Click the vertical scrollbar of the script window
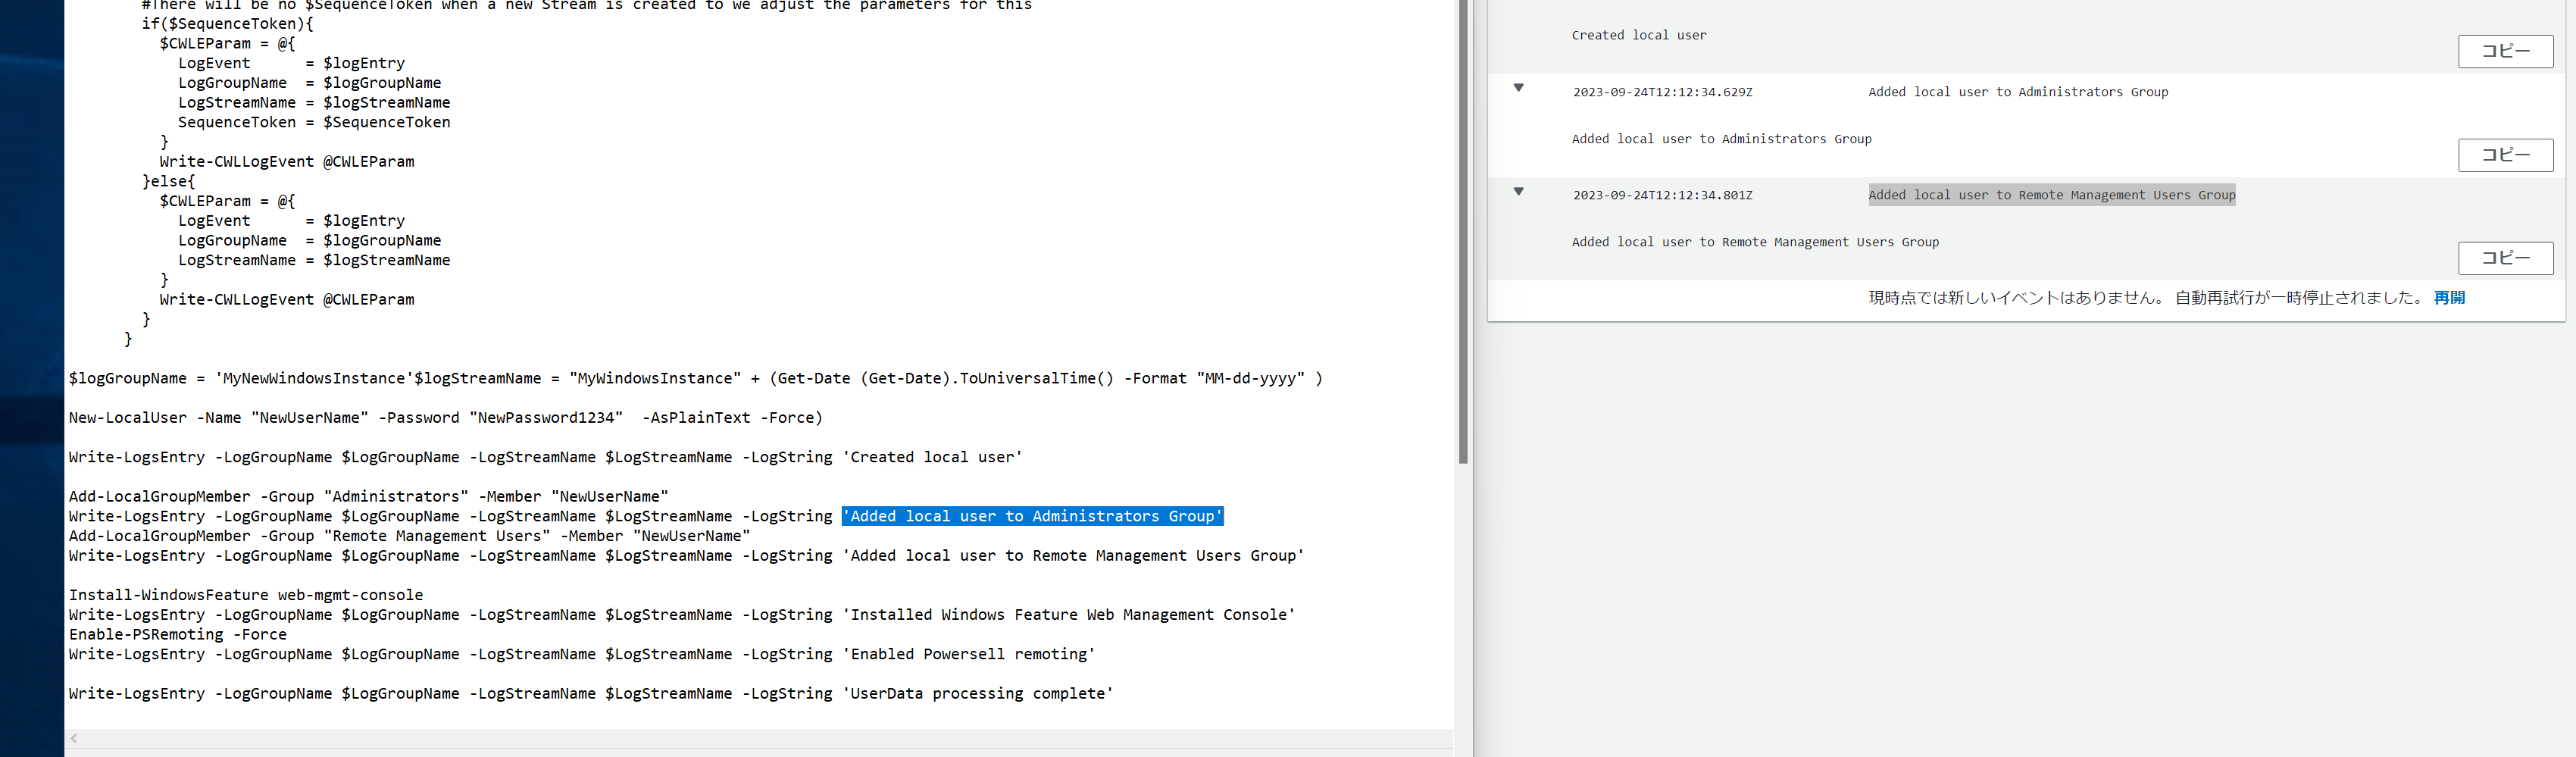Screen dimensions: 2576x757 [1463, 232]
